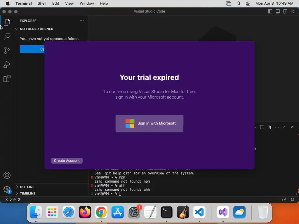Click Sign in with Microsoft button
This screenshot has height=224, width=299.
(x=149, y=123)
